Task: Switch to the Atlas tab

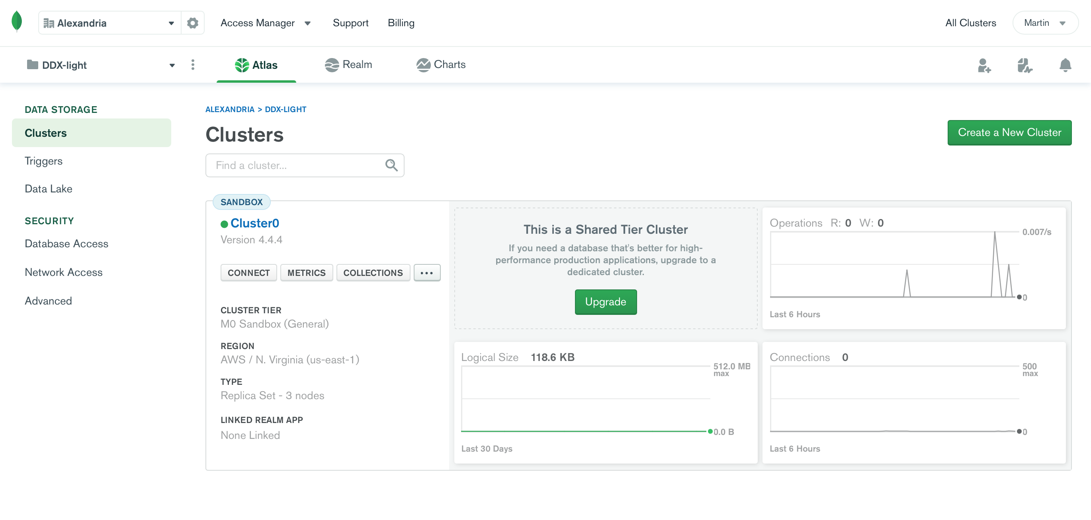Action: point(256,65)
